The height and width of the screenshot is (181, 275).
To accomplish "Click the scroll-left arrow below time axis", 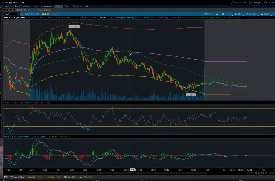I will pyautogui.click(x=247, y=173).
